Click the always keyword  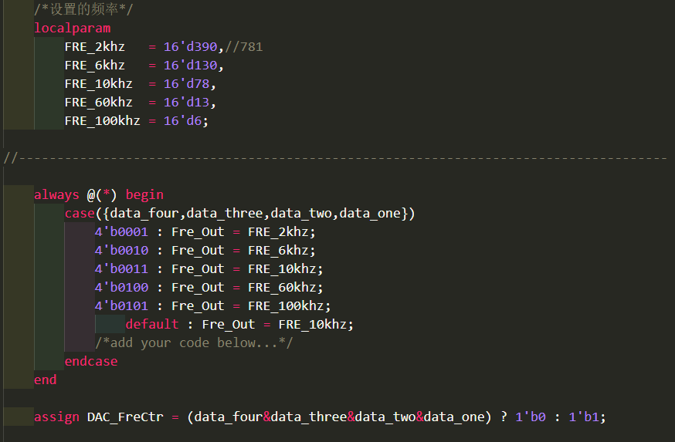click(x=56, y=195)
